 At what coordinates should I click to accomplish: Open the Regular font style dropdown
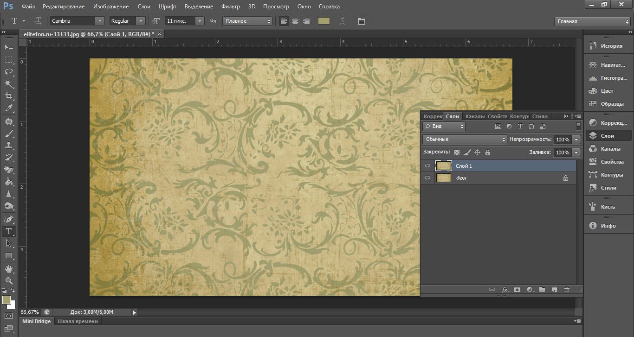tap(140, 21)
